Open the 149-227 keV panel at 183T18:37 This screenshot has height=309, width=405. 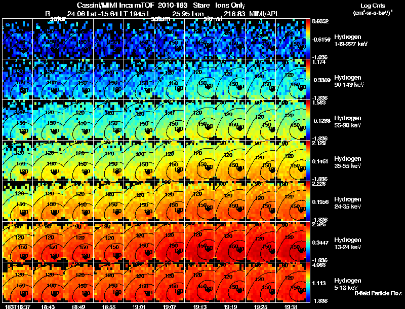coord(18,39)
